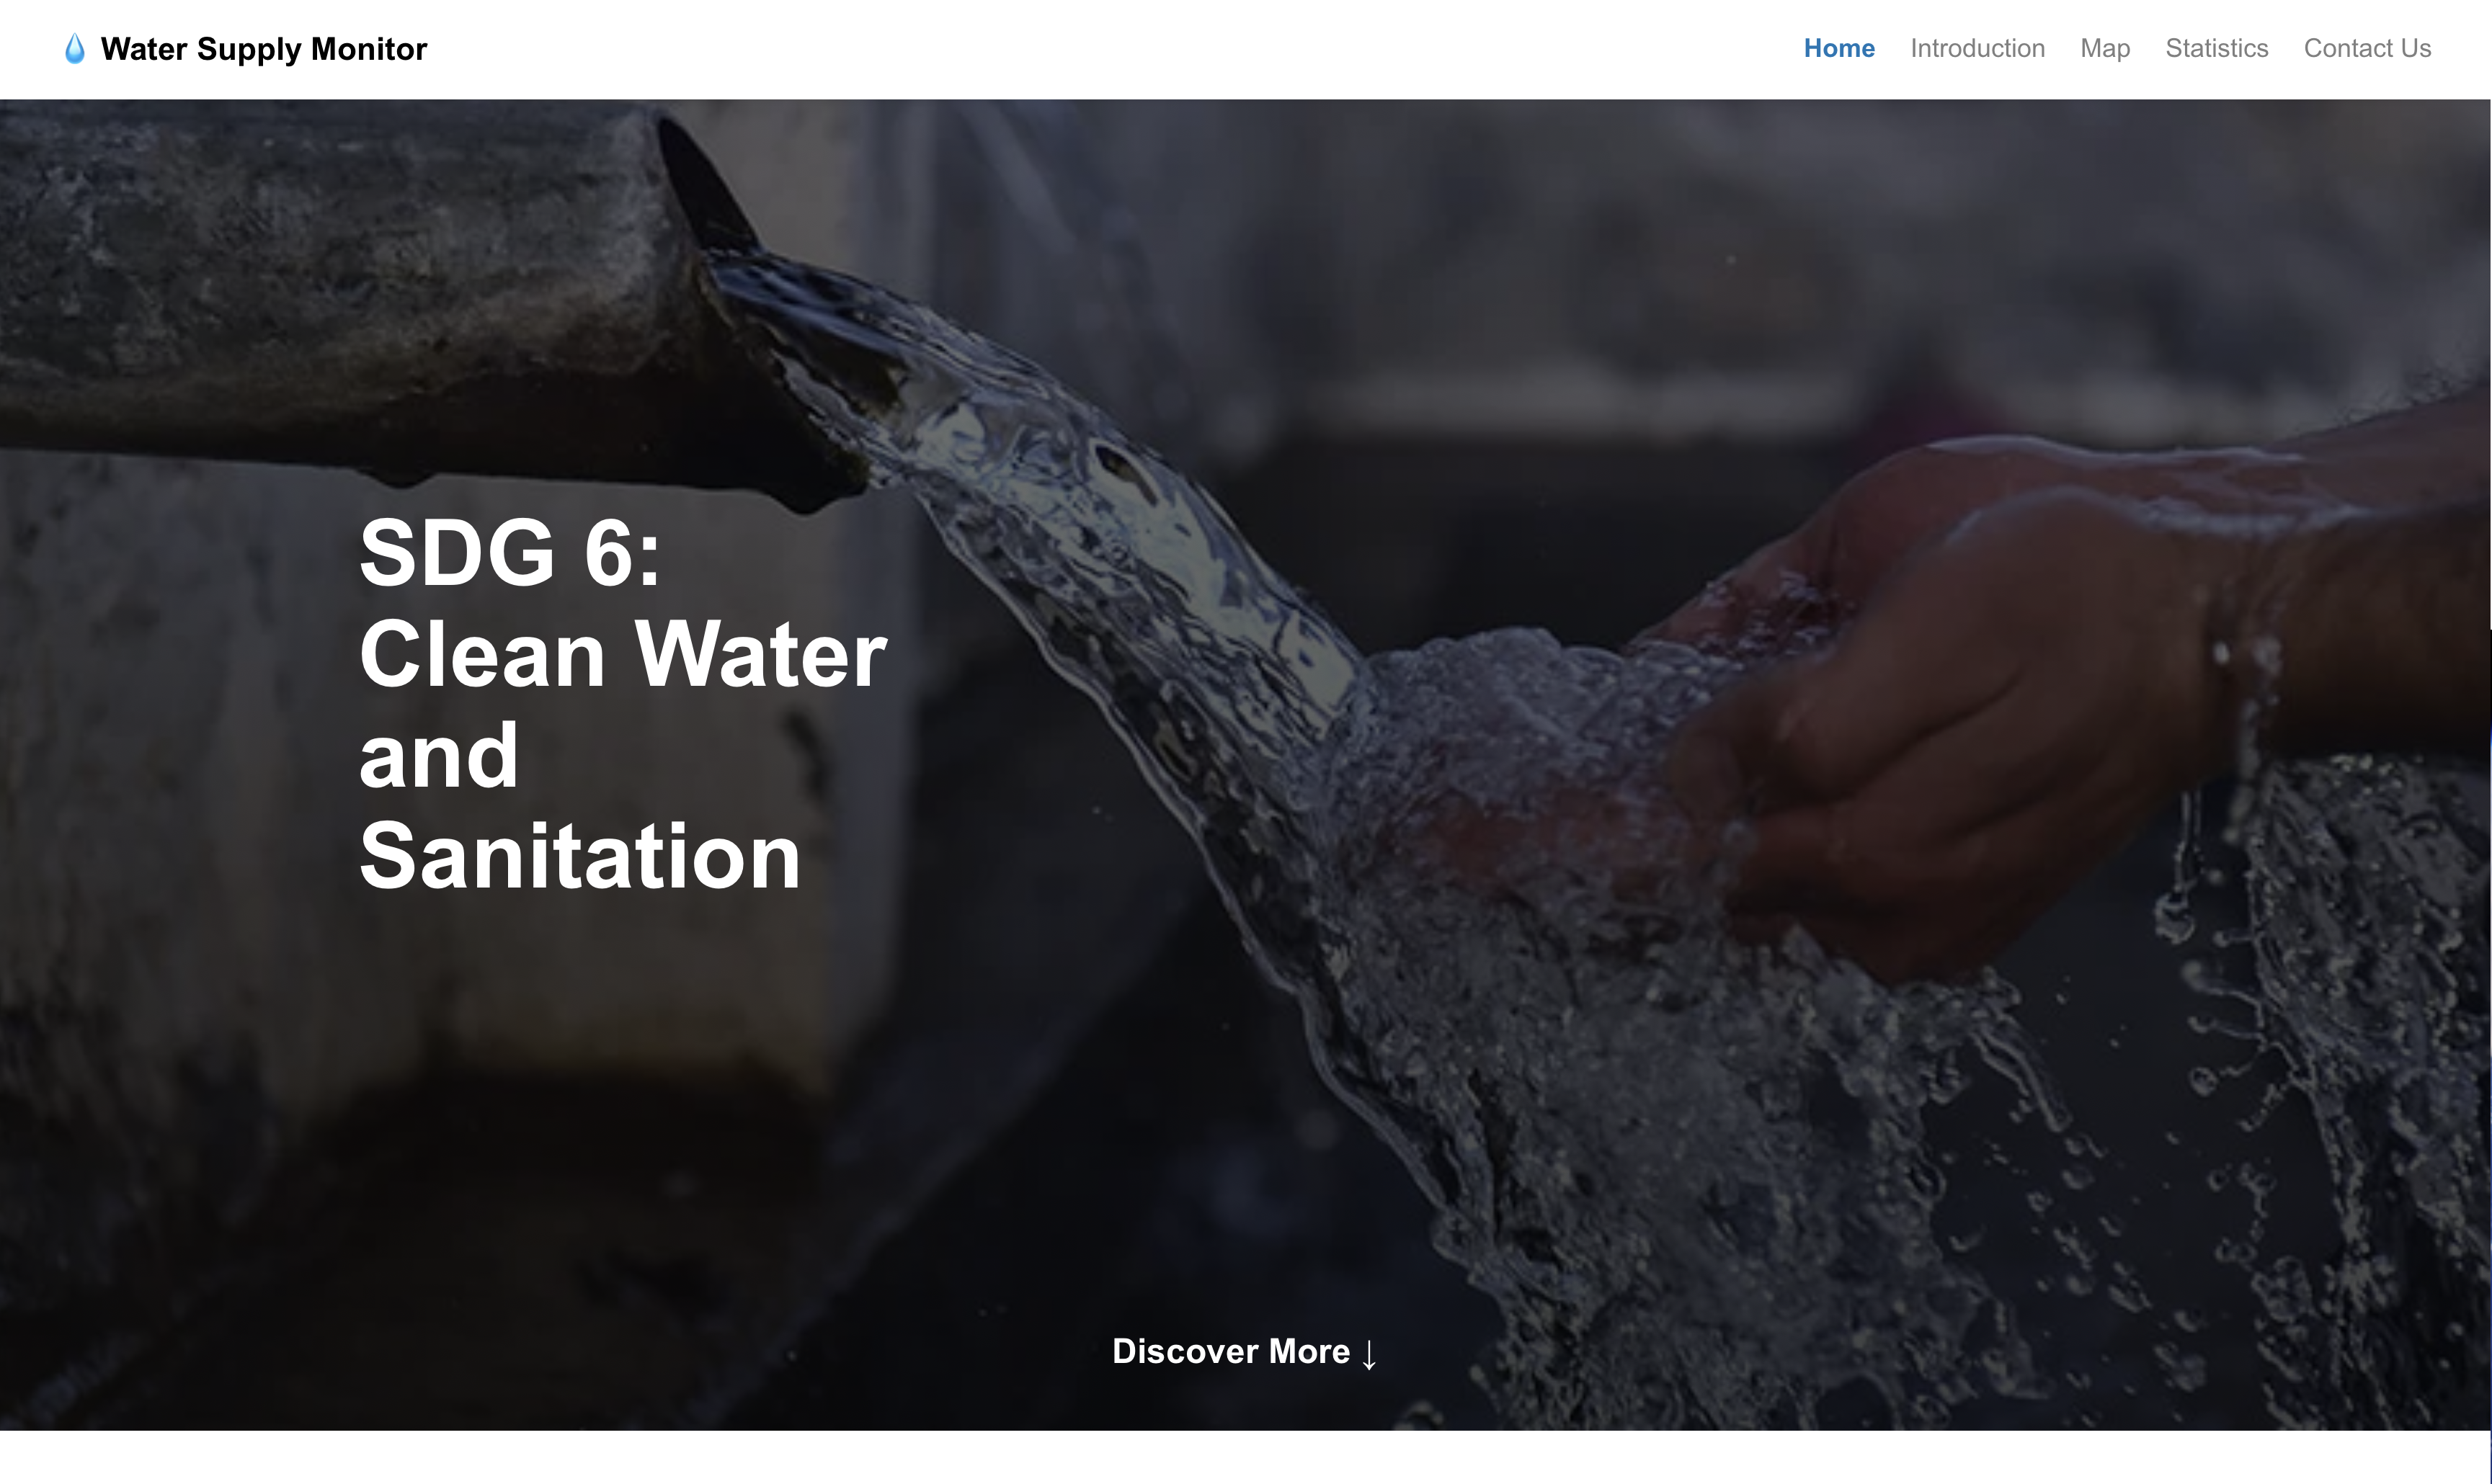The image size is (2492, 1484).
Task: Open the Statistics nav link
Action: point(2216,48)
